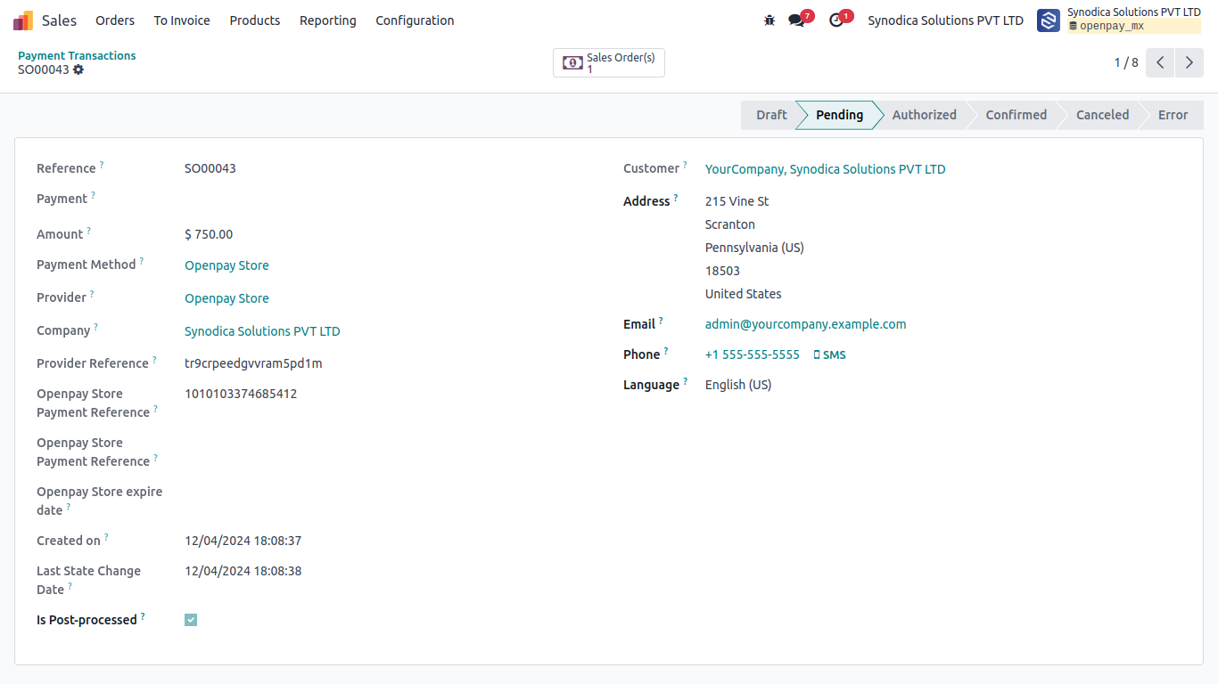Select the Canceled stage in the status bar
This screenshot has width=1218, height=684.
click(1102, 115)
